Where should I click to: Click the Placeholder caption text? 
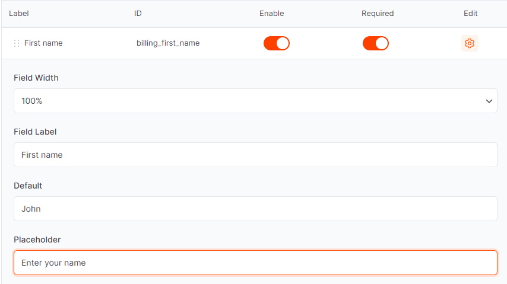point(37,240)
